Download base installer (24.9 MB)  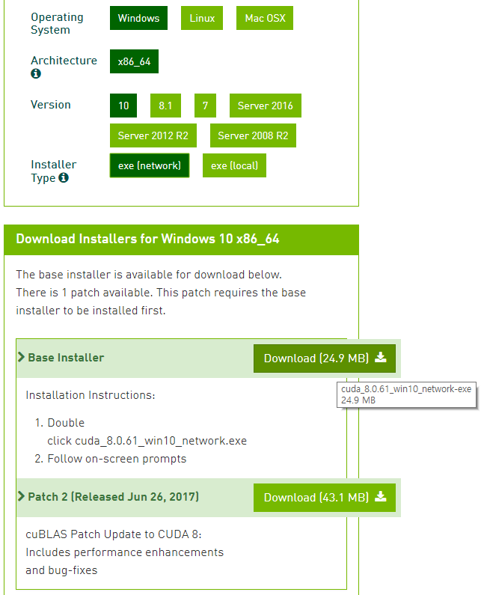(x=325, y=358)
